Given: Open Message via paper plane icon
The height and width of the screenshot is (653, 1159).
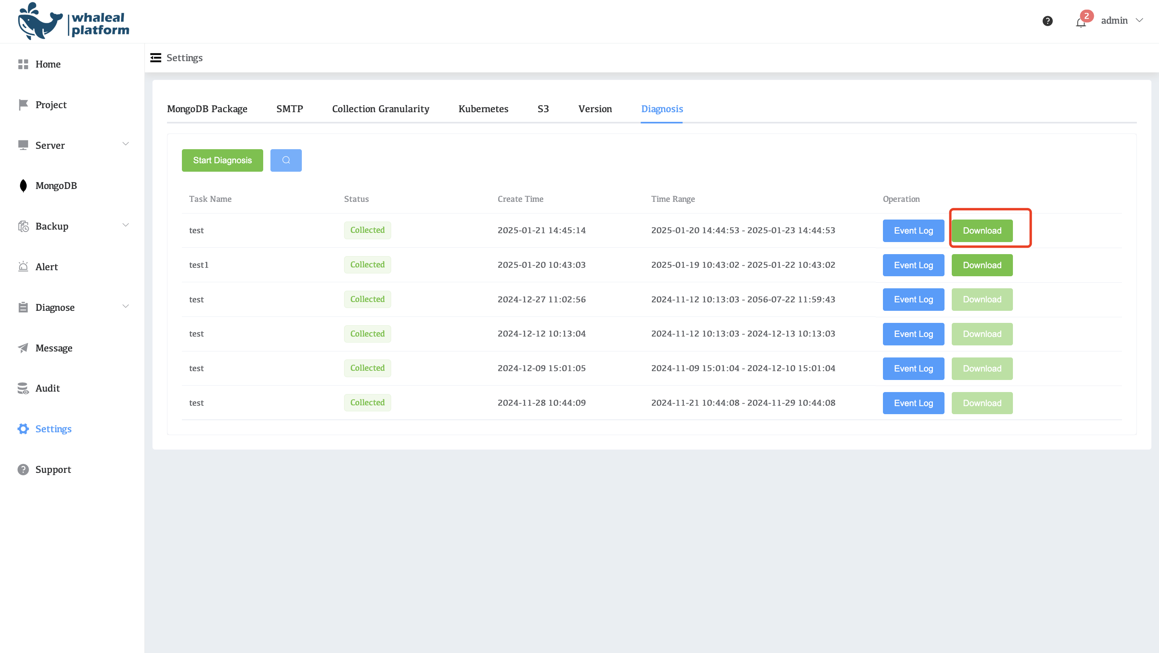Looking at the screenshot, I should click(23, 348).
